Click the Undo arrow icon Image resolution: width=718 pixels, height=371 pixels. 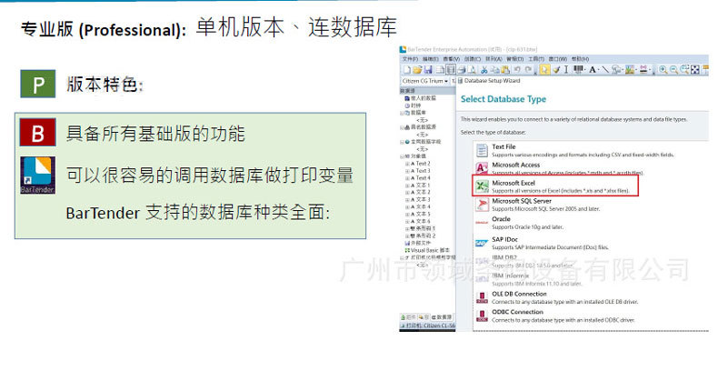tap(517, 70)
